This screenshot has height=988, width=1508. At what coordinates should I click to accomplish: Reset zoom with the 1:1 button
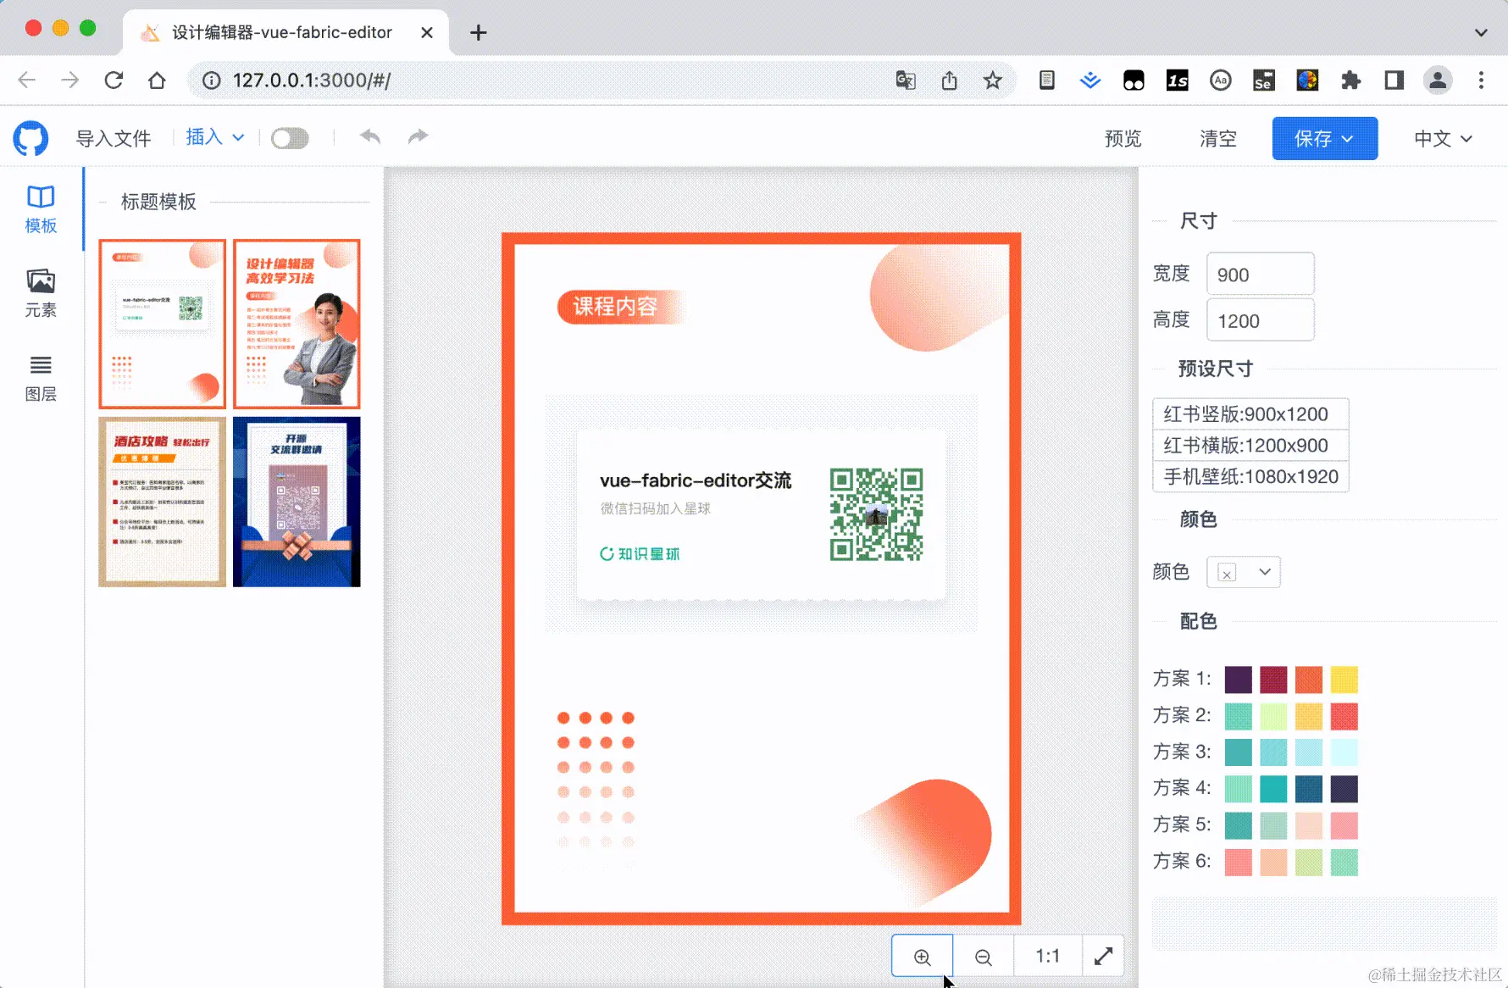(1048, 956)
